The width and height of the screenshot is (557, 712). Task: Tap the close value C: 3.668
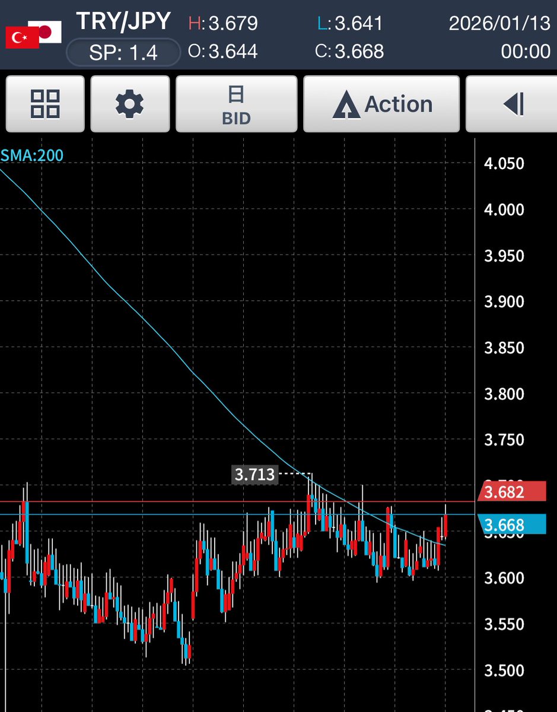point(350,52)
